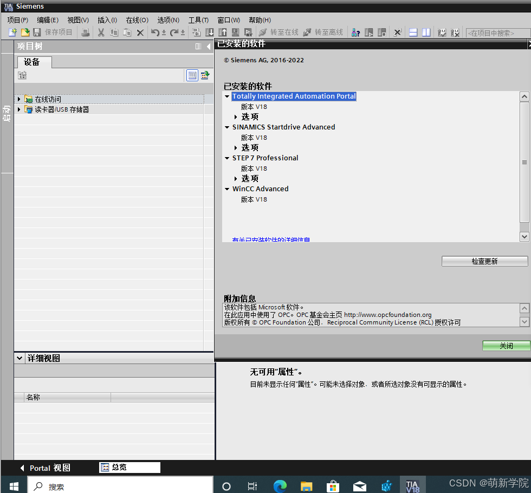This screenshot has height=493, width=531.
Task: Open the 窗口(W) menu
Action: (229, 20)
